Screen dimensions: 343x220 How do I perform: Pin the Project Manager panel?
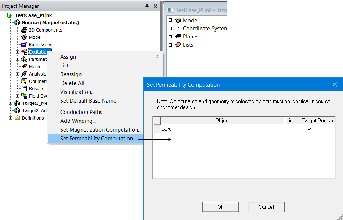[x=147, y=6]
